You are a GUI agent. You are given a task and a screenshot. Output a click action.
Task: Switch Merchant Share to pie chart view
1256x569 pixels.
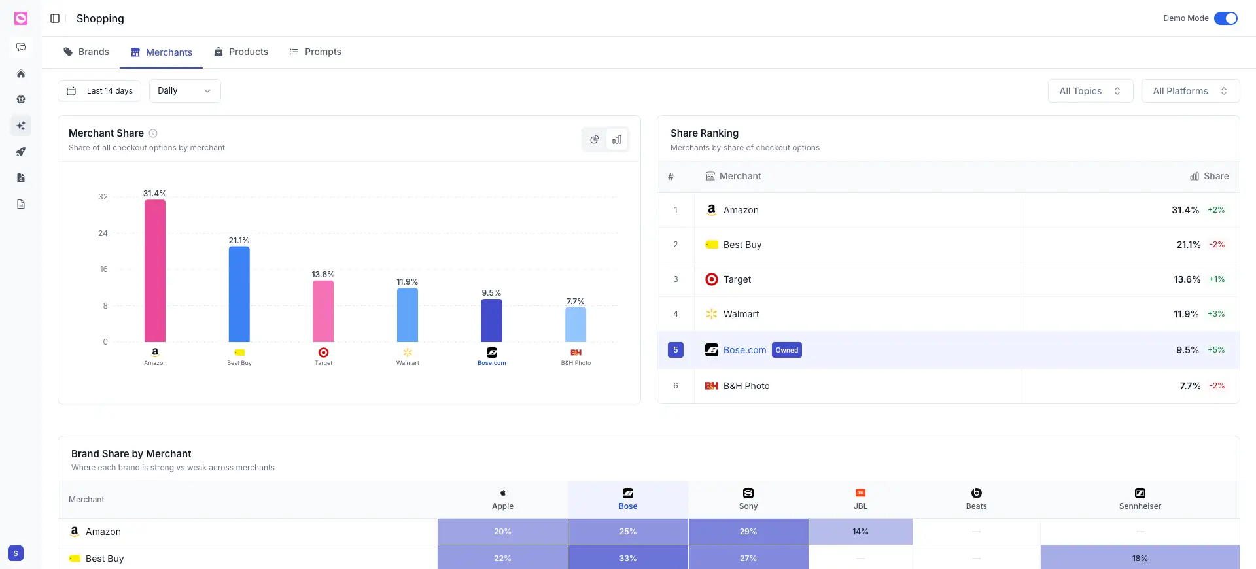pos(595,139)
